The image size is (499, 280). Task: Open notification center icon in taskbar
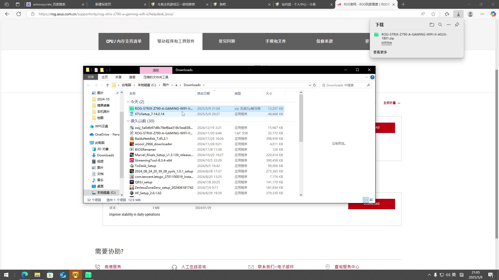491,275
